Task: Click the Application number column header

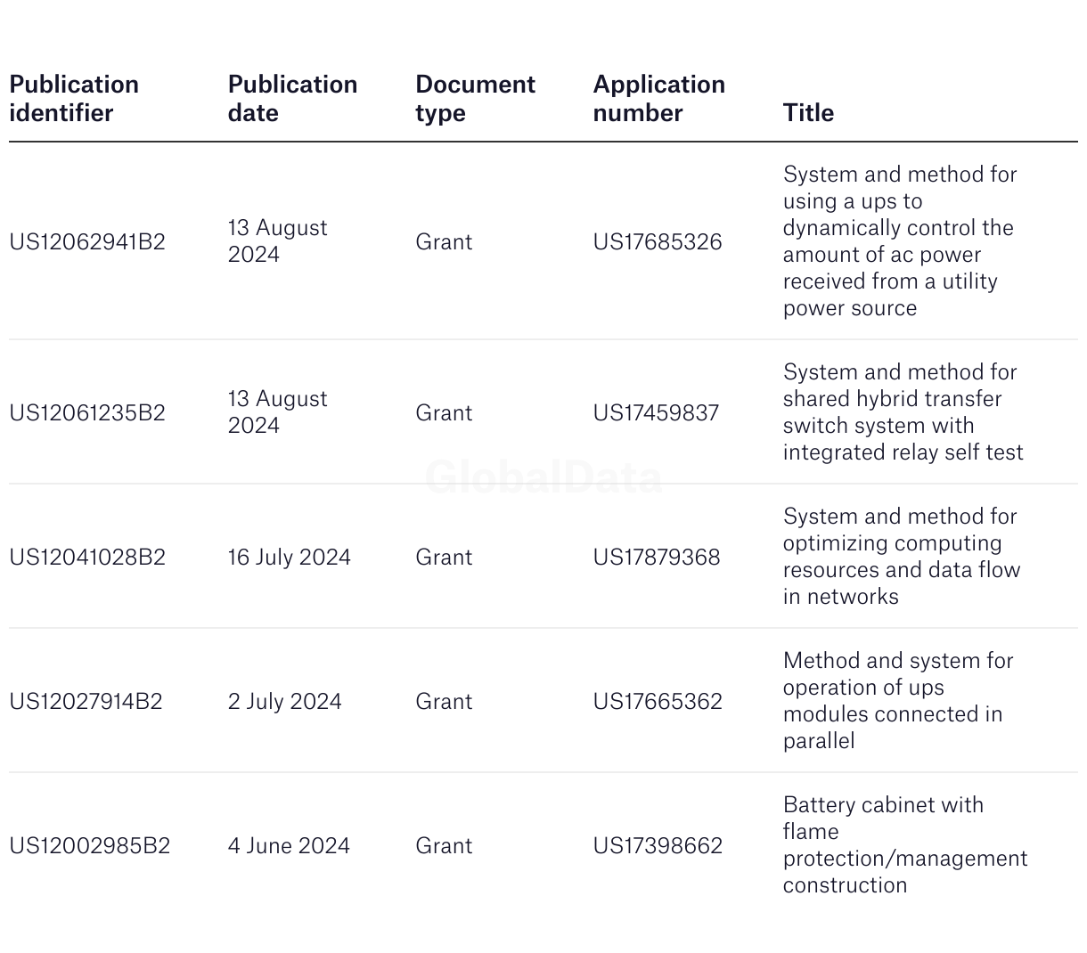Action: [658, 99]
